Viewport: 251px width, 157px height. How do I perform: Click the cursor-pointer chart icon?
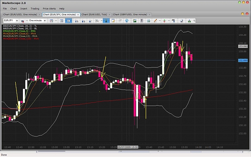point(90,20)
